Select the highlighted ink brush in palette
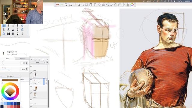The width and height of the screenshot is (192, 108). tap(4, 25)
